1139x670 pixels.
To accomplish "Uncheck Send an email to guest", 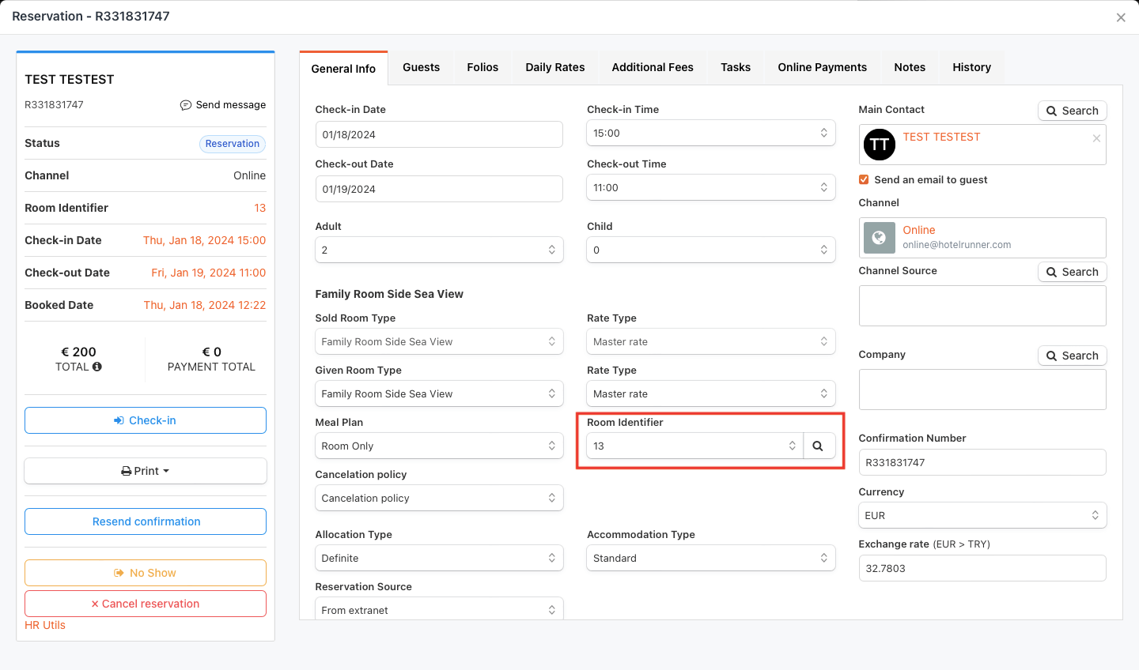I will coord(864,180).
